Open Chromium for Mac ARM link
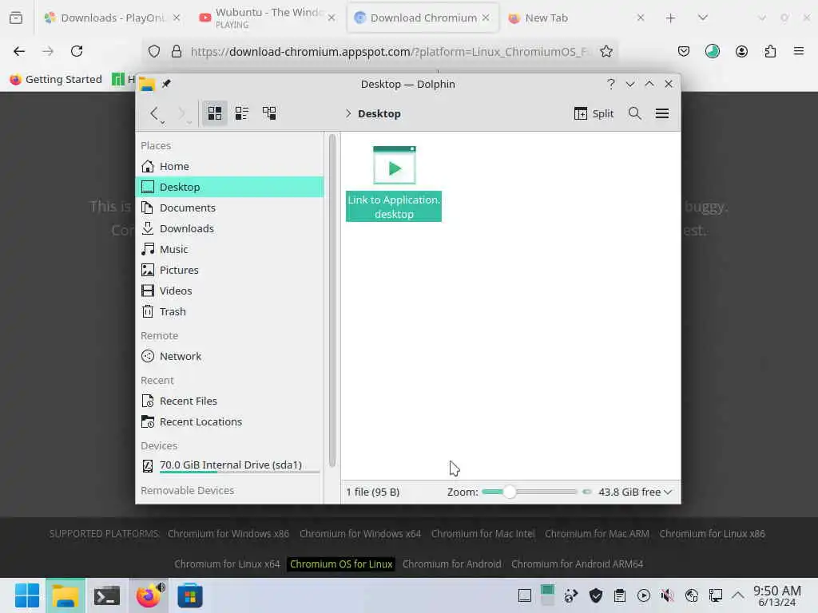The image size is (818, 613). [598, 534]
